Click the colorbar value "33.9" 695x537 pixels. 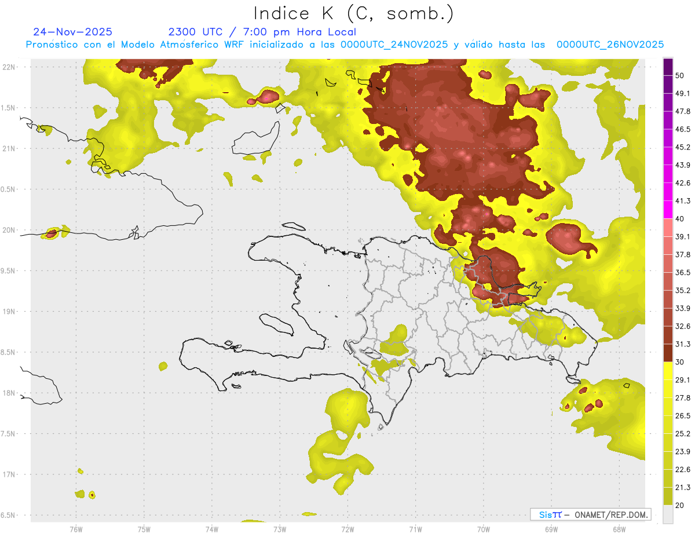(x=683, y=308)
